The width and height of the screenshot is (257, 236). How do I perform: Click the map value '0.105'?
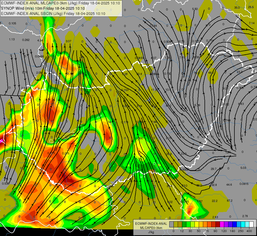[12, 23]
